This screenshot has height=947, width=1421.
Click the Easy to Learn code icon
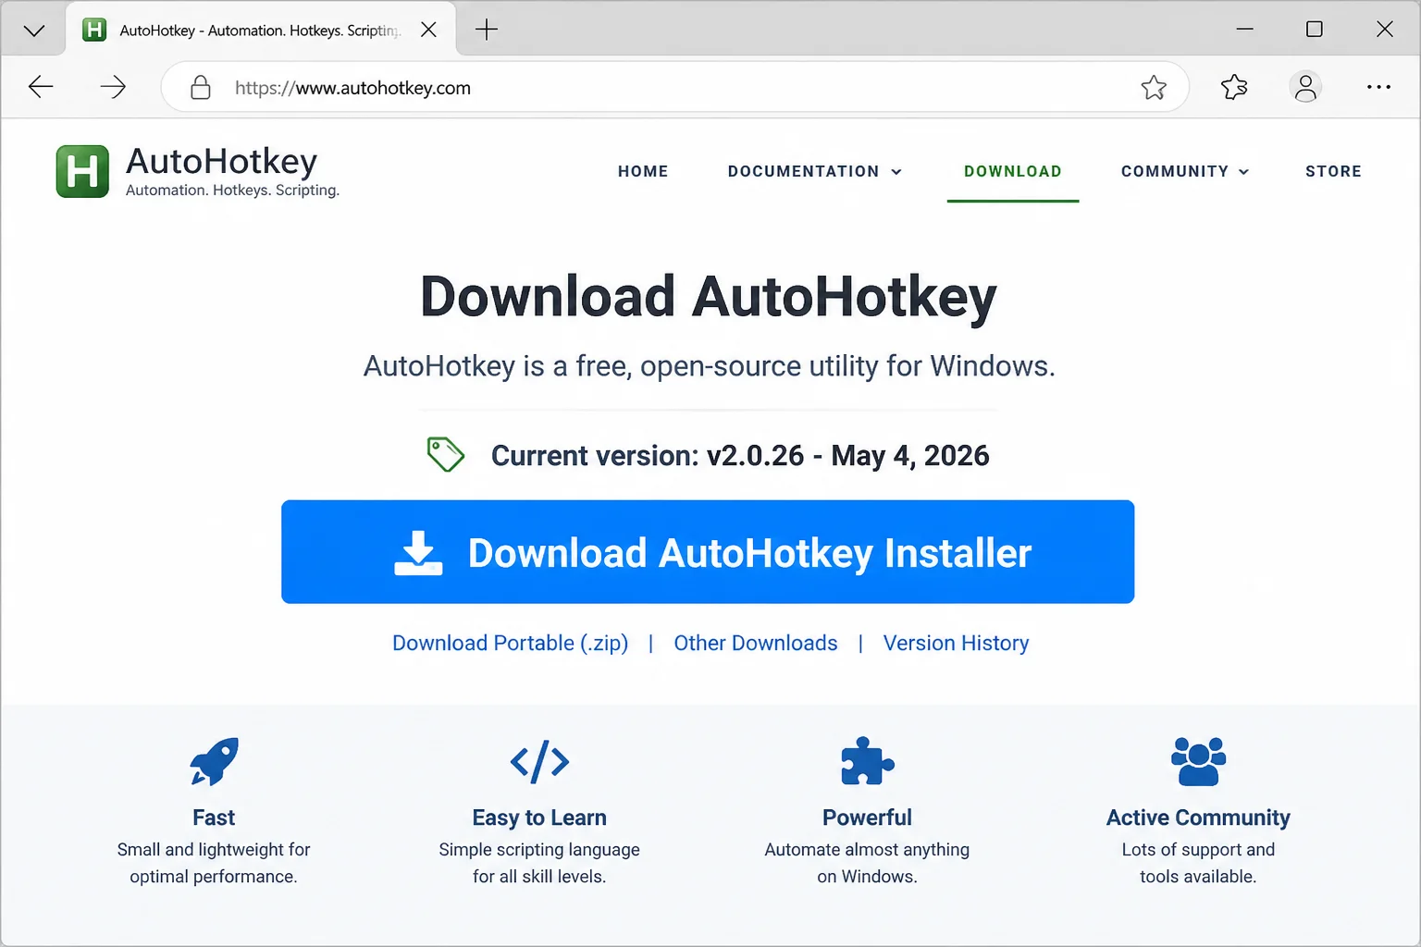[x=539, y=761]
